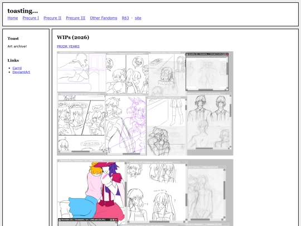Click the 'Toast' sidebar heading
Viewport: 301px width, 226px height.
(x=13, y=39)
